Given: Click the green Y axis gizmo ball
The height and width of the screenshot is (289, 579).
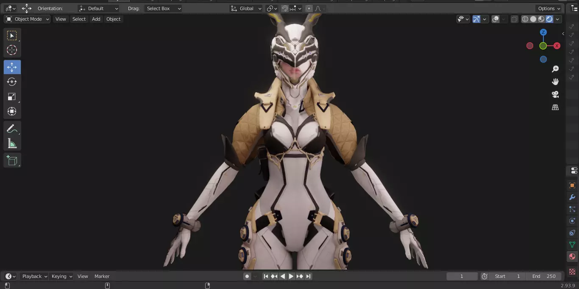Looking at the screenshot, I should [543, 46].
